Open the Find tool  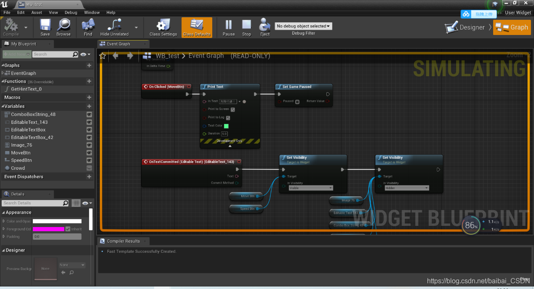[x=87, y=27]
